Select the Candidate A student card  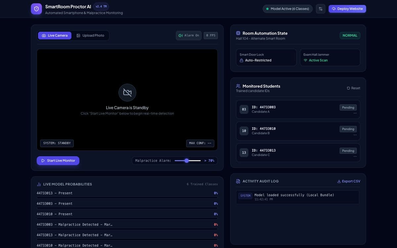pyautogui.click(x=298, y=109)
